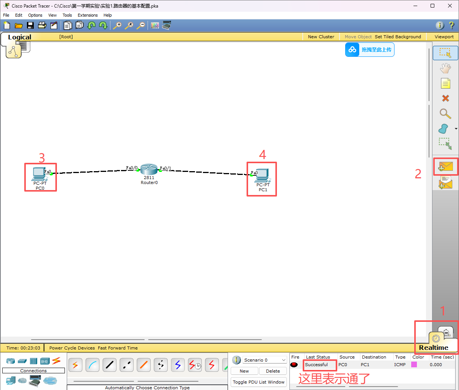Open the Drawing Palette icon
Screen dimensions: 459x390
[x=155, y=25]
